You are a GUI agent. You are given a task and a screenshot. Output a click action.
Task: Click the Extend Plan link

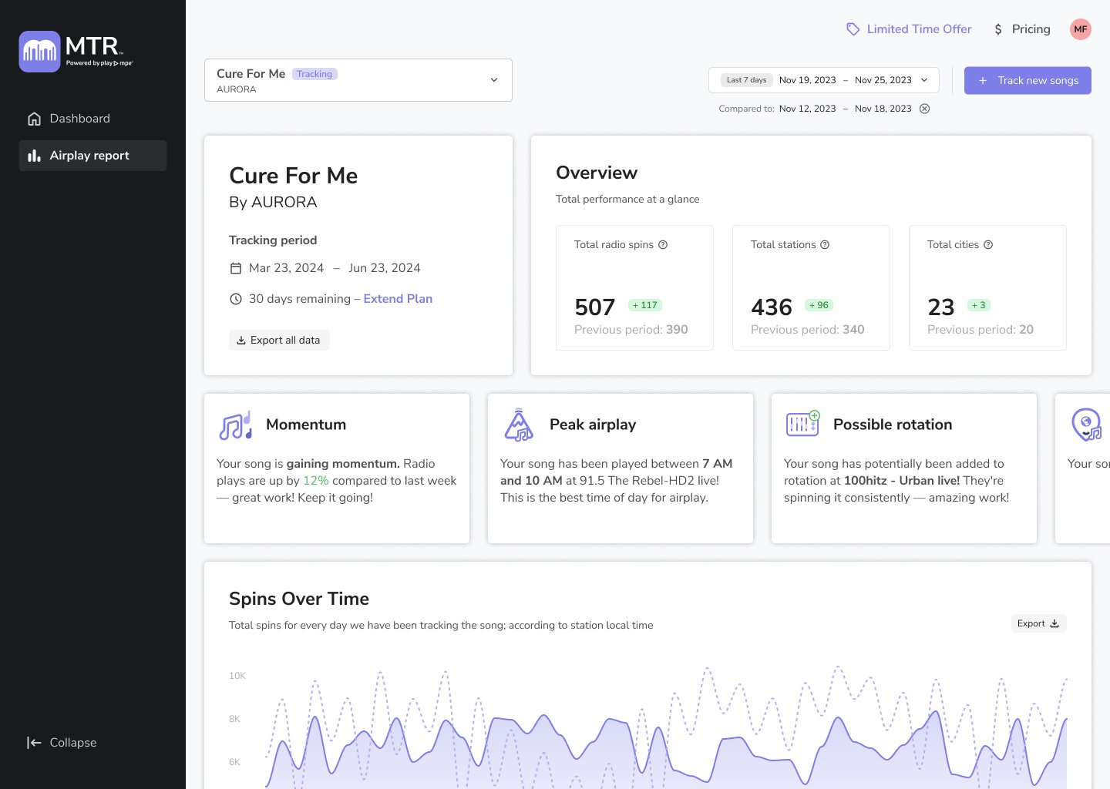point(398,299)
